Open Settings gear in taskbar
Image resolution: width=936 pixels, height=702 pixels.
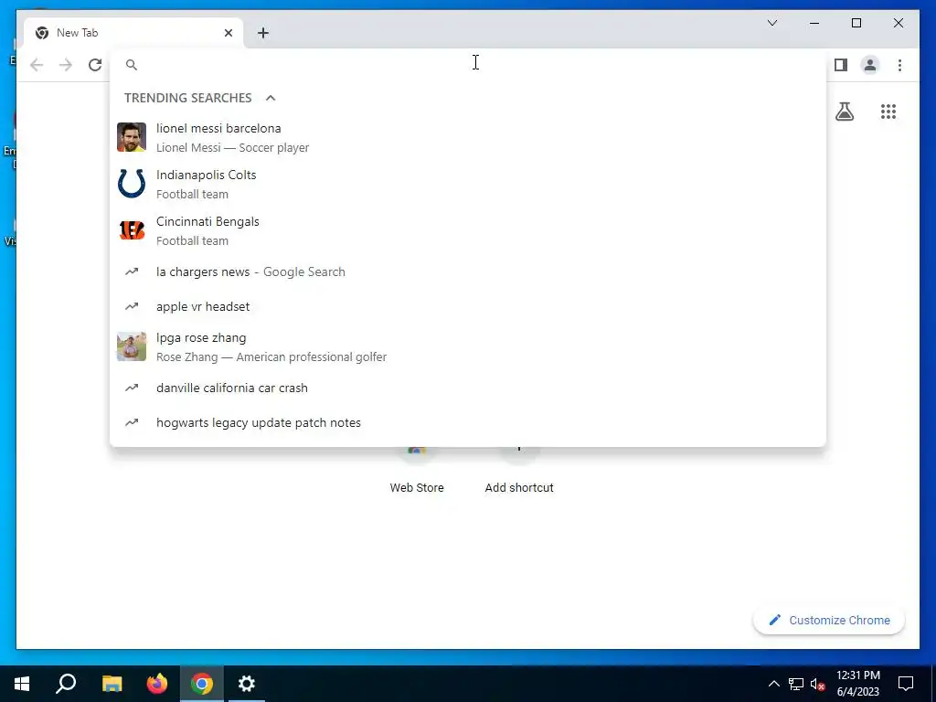[x=247, y=684]
